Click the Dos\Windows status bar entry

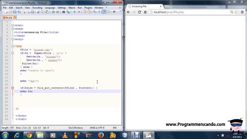[x=76, y=128]
